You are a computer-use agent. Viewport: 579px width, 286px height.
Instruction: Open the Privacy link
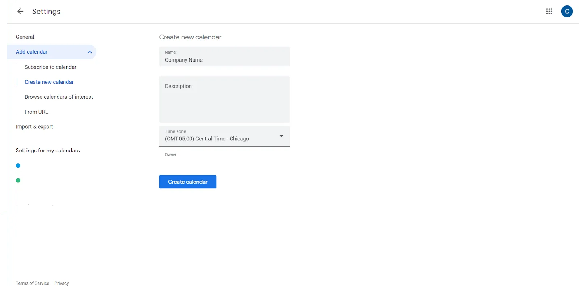(62, 283)
